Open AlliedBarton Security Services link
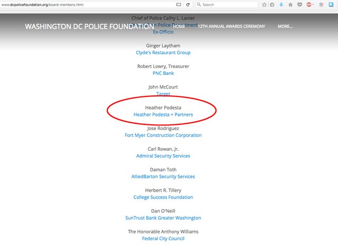This screenshot has width=338, height=245. (163, 177)
